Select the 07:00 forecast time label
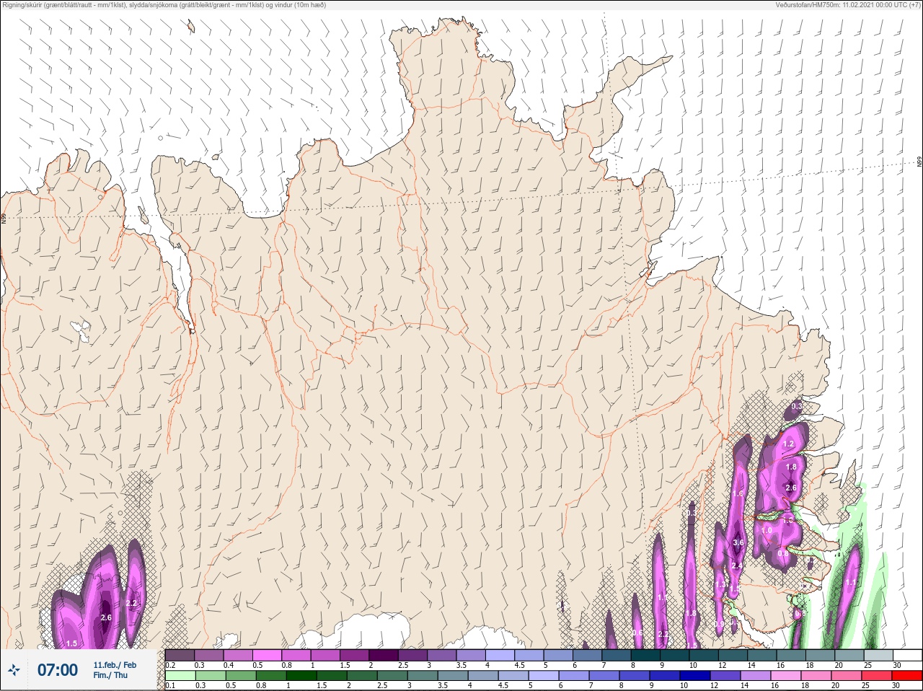The height and width of the screenshot is (691, 923). point(58,670)
